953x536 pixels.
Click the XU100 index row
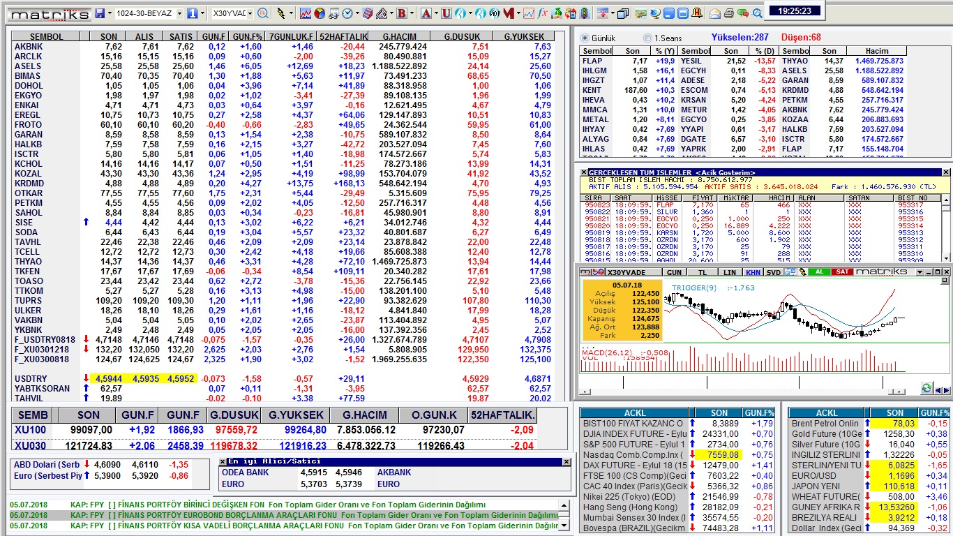point(274,430)
